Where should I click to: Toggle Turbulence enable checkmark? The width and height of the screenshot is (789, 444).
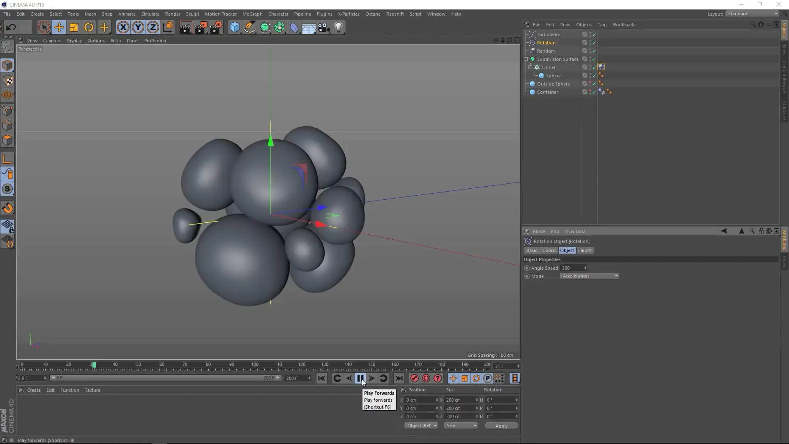click(594, 35)
